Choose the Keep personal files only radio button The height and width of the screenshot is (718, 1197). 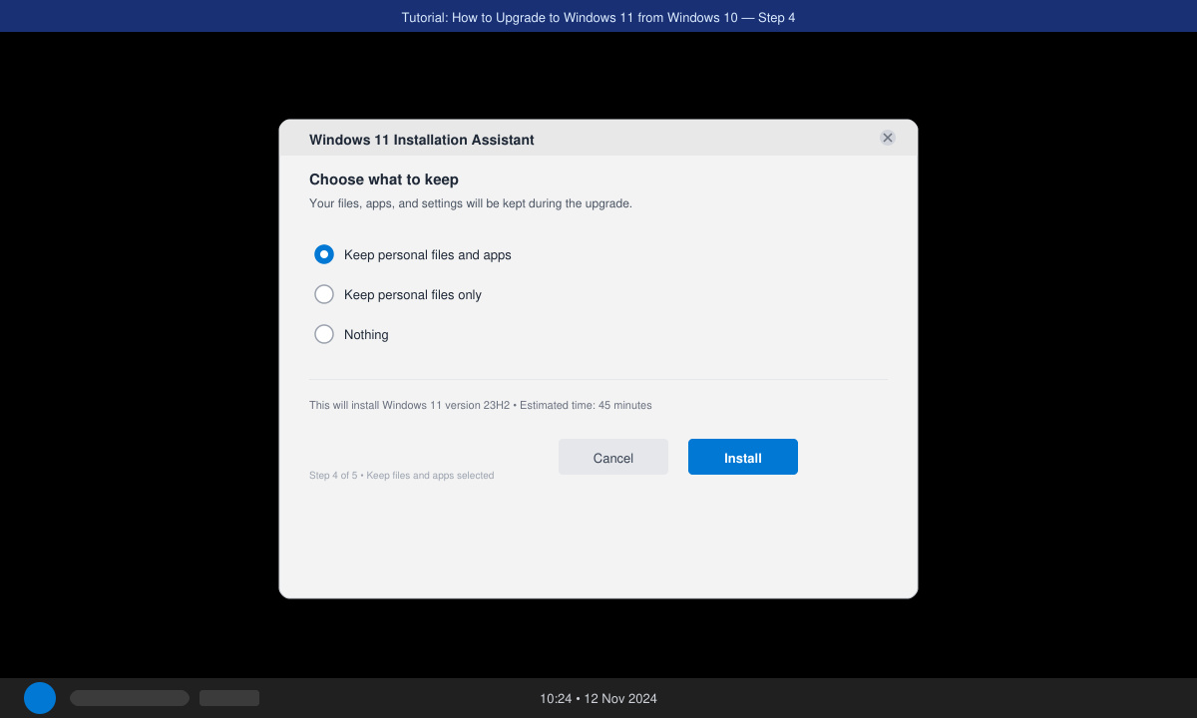click(x=324, y=294)
